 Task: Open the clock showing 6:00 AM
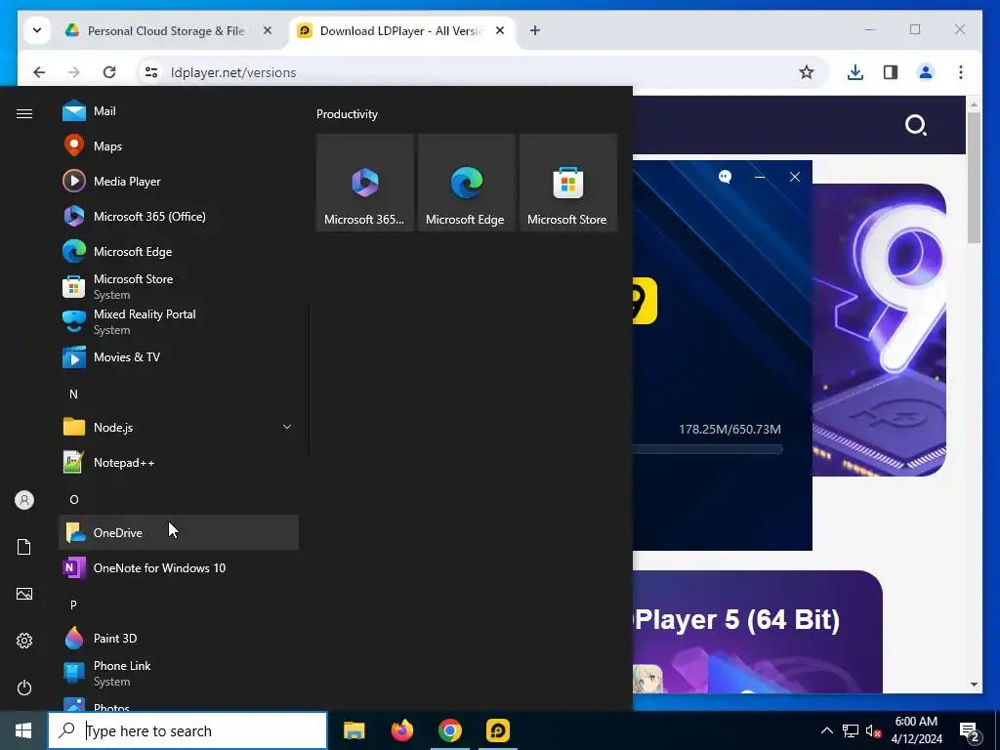click(x=916, y=730)
